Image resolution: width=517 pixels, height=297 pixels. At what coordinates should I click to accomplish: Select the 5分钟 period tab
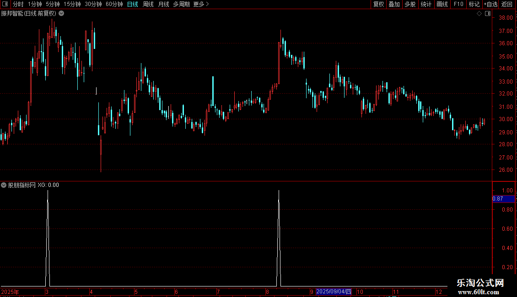53,4
